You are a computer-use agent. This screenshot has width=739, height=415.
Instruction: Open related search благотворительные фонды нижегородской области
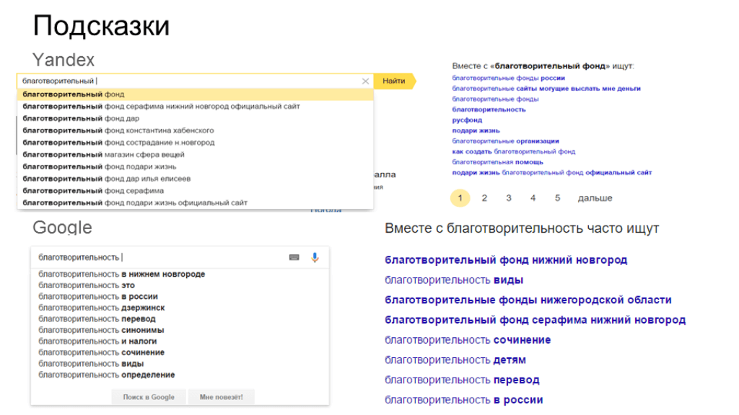(528, 300)
